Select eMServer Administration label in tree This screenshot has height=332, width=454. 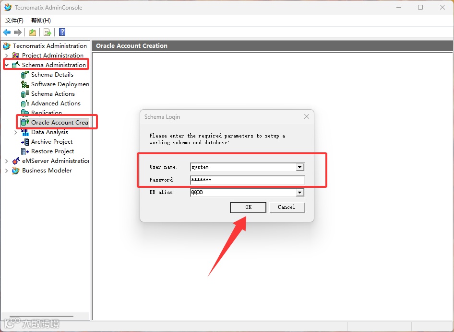[56, 160]
